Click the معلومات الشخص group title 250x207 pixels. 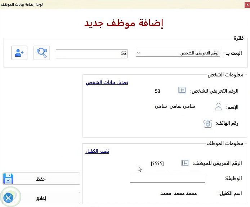(x=225, y=75)
